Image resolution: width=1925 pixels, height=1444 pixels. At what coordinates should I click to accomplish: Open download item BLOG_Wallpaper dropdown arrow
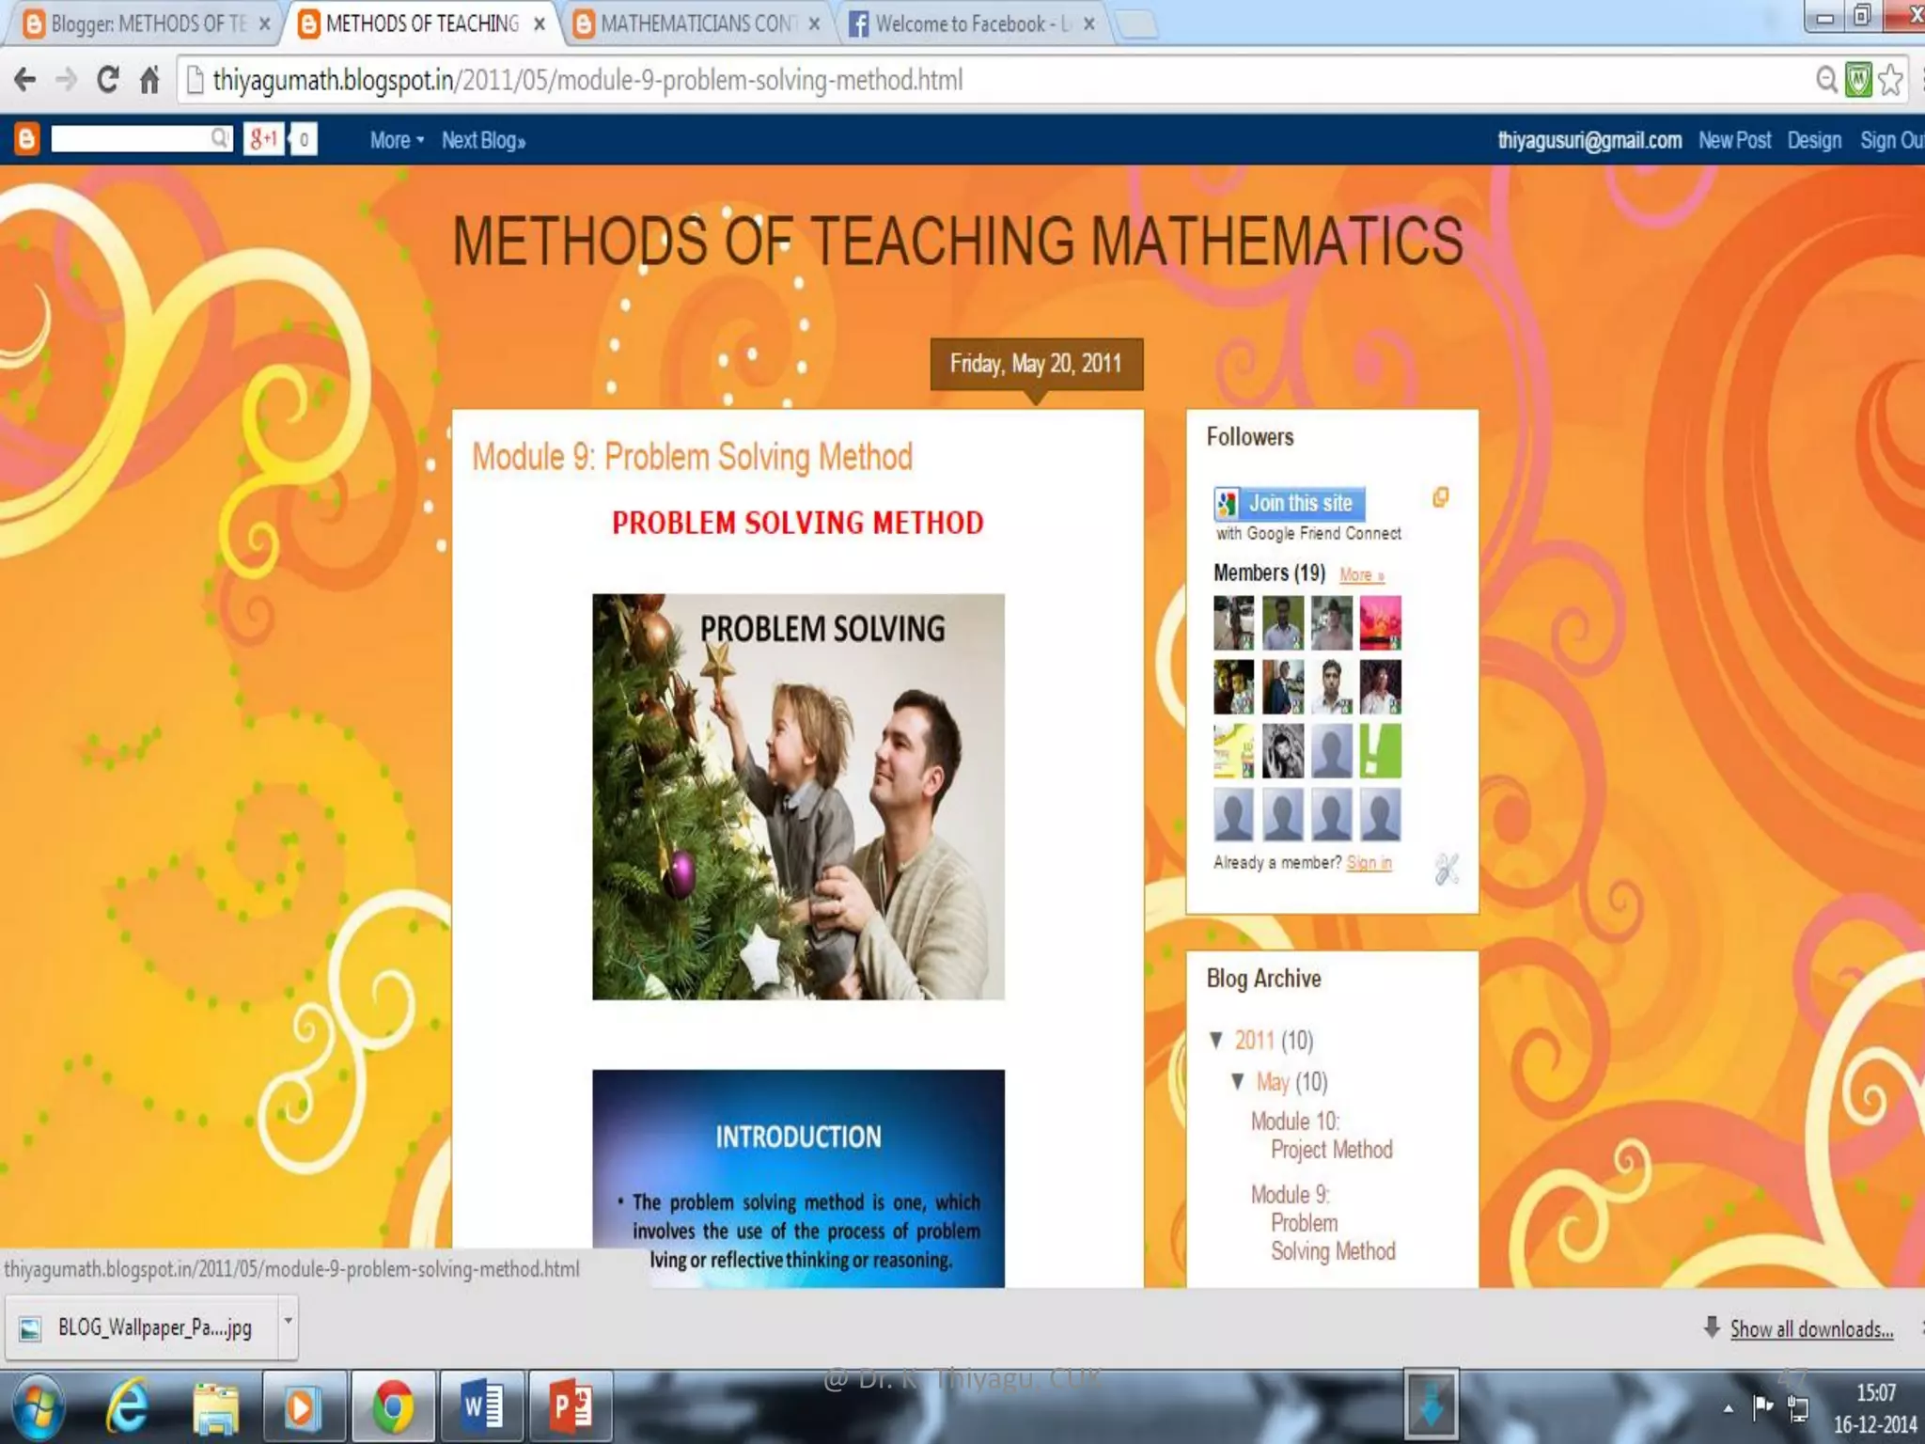[288, 1321]
